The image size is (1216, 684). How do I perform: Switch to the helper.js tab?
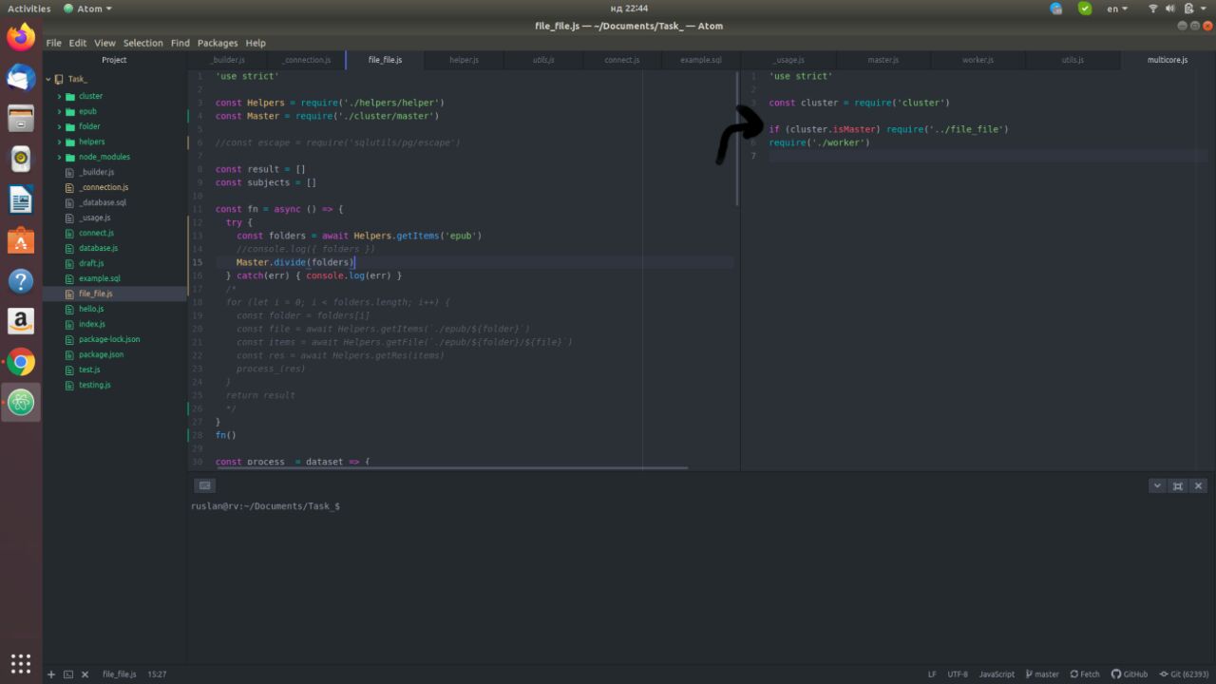click(464, 60)
